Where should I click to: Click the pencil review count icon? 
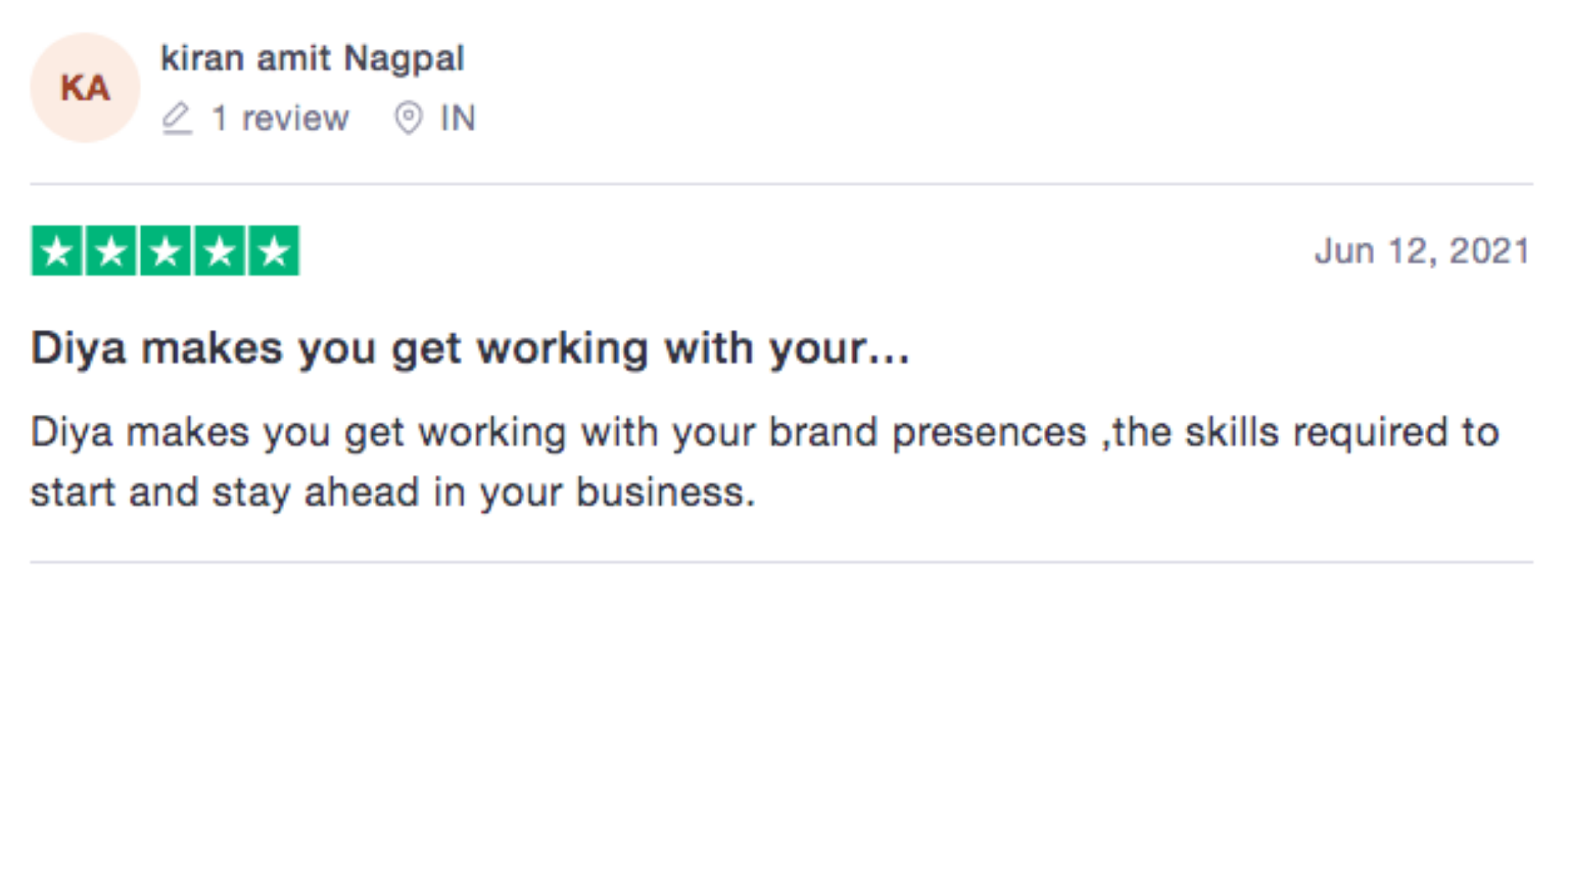click(176, 118)
